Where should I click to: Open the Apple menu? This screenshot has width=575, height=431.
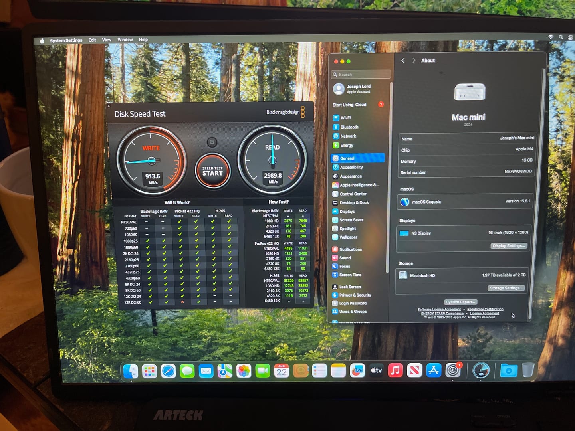42,41
